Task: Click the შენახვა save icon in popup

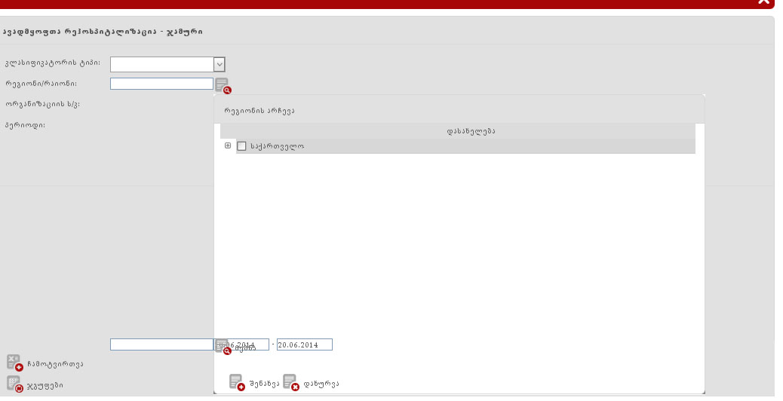Action: pyautogui.click(x=237, y=382)
